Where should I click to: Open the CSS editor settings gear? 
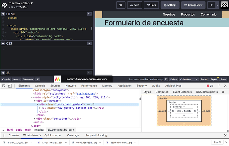(3, 43)
